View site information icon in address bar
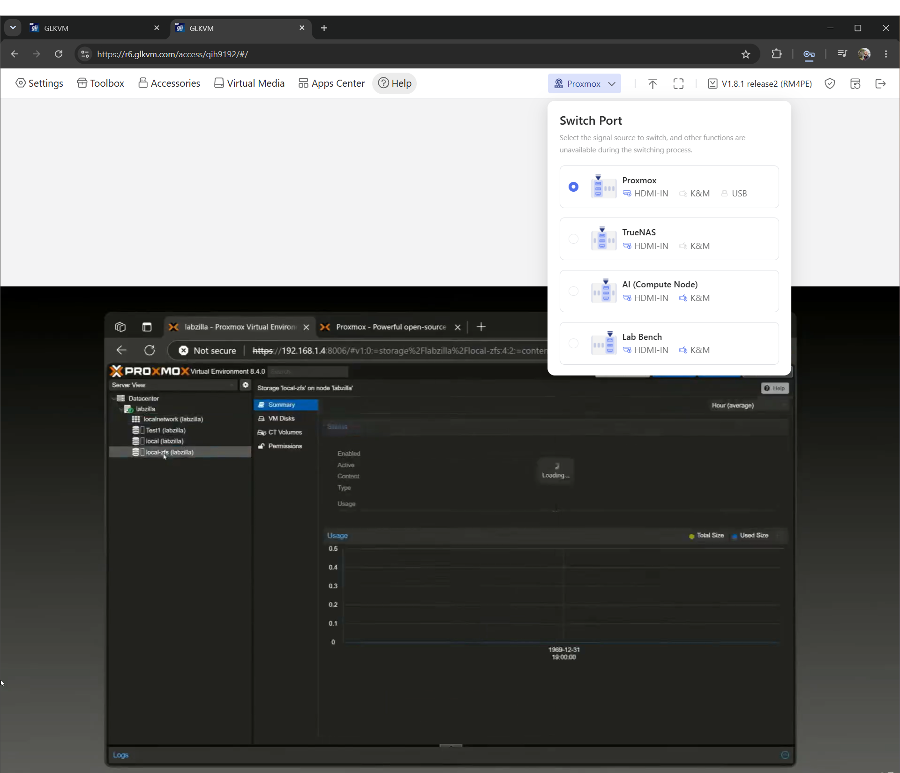This screenshot has width=900, height=773. pyautogui.click(x=85, y=54)
